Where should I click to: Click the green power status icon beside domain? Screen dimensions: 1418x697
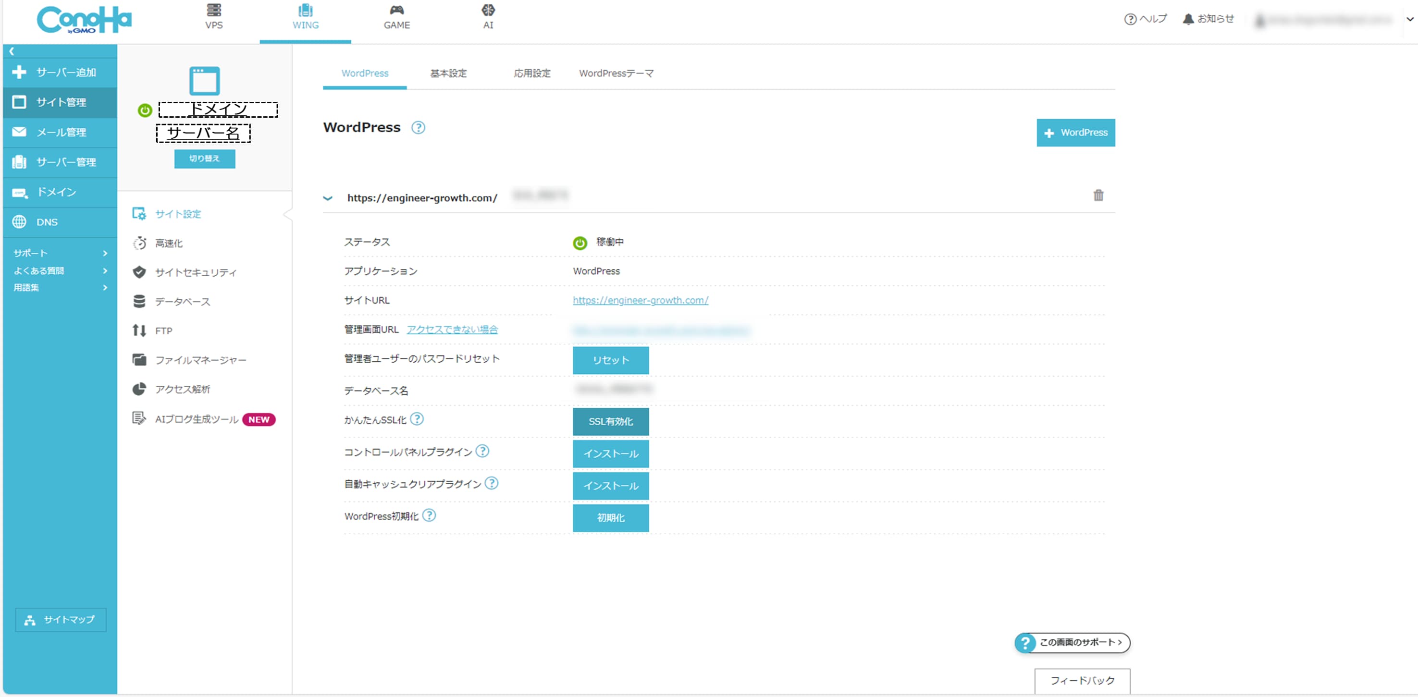pyautogui.click(x=145, y=110)
